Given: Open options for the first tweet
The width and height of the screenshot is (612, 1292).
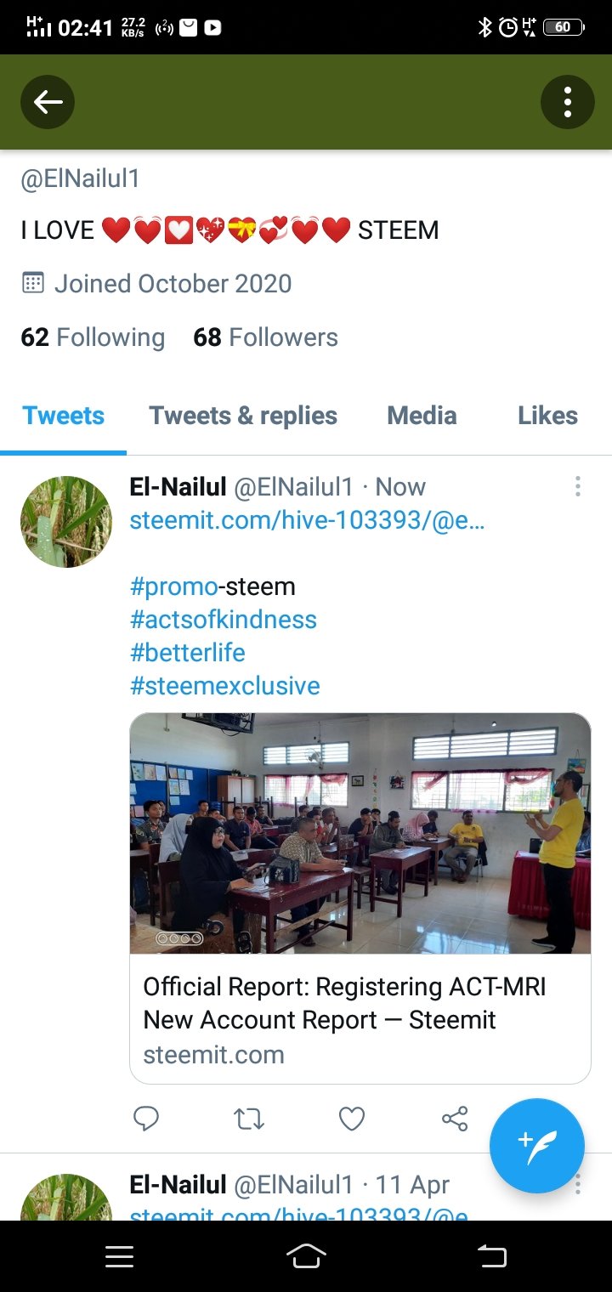Looking at the screenshot, I should click(x=578, y=486).
